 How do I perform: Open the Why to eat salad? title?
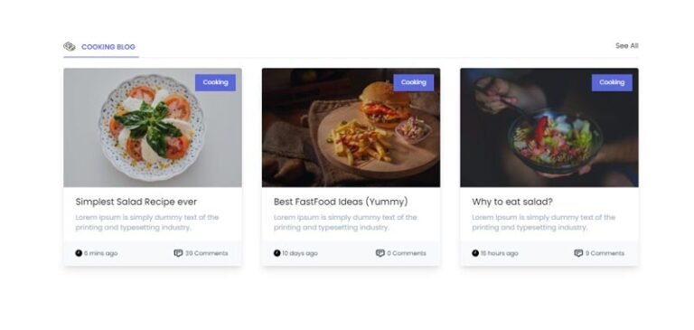tap(512, 202)
